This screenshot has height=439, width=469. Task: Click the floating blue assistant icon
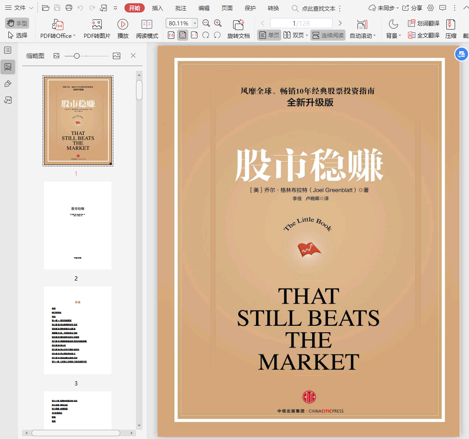(461, 54)
